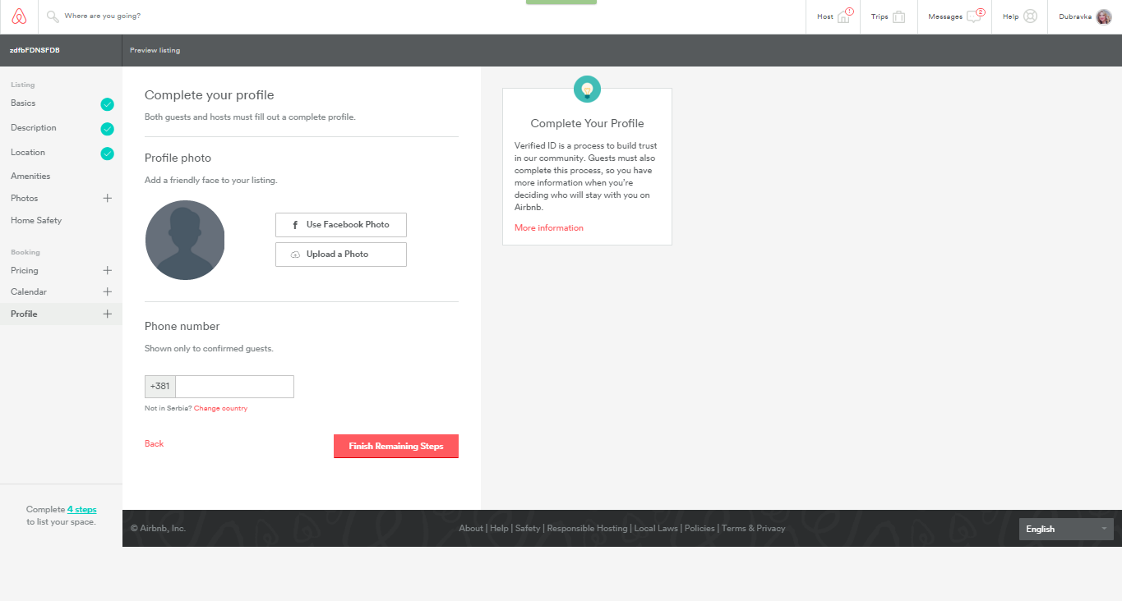Click the Help lifebuoy icon
The width and height of the screenshot is (1122, 601).
click(1030, 16)
